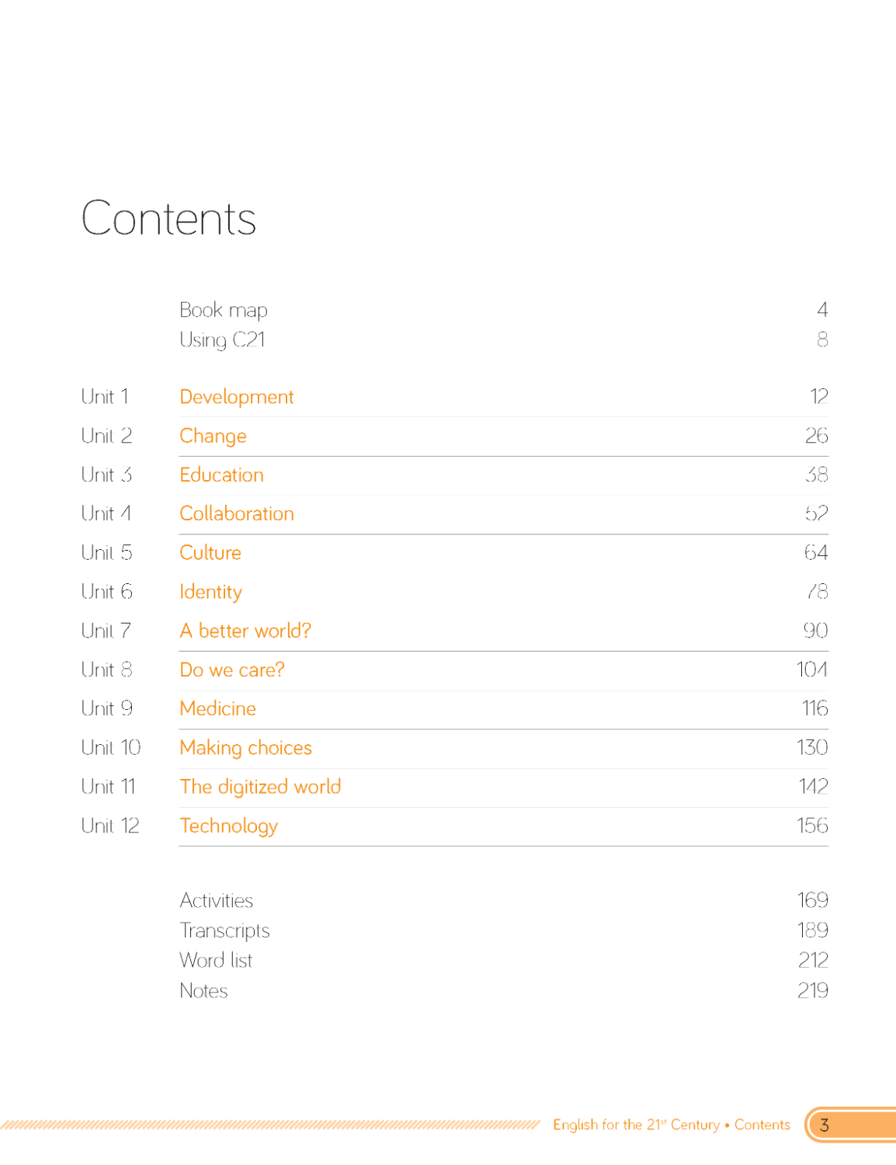Jump to "Do we care?" chapter
896x1165 pixels.
(231, 669)
